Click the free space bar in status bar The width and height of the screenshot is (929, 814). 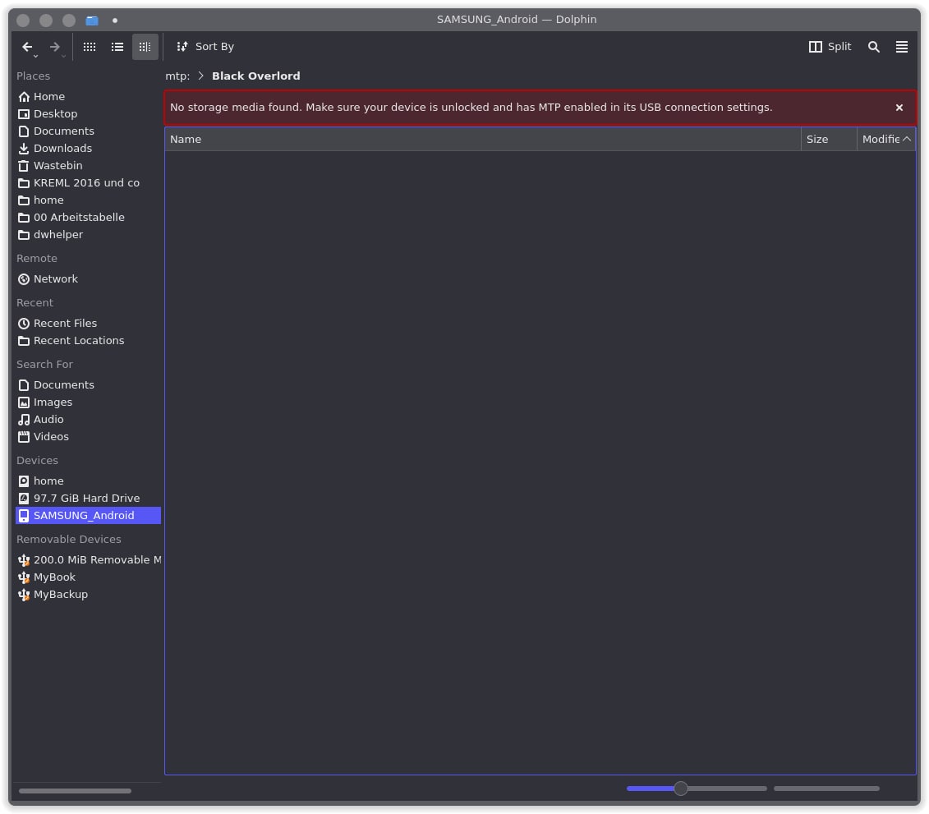(x=826, y=789)
